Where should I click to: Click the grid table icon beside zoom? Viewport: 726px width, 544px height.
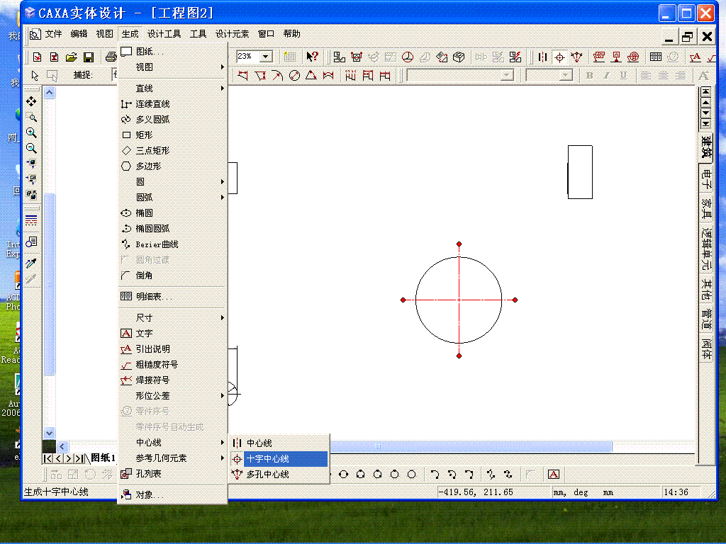click(x=290, y=57)
